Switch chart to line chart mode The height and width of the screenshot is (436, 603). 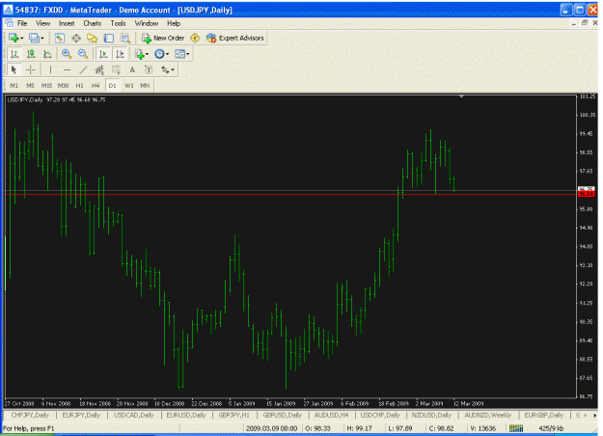click(x=47, y=54)
